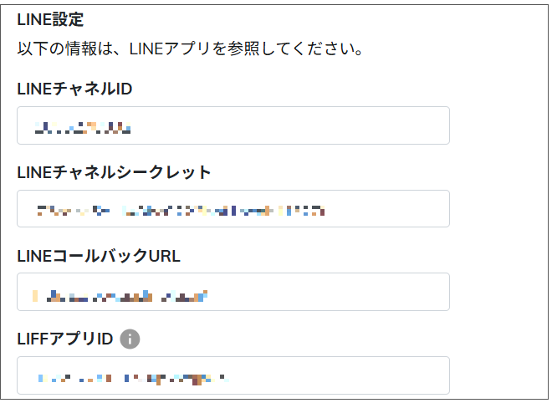Click the LINEコールバックURL field label
This screenshot has width=552, height=403.
[x=99, y=256]
